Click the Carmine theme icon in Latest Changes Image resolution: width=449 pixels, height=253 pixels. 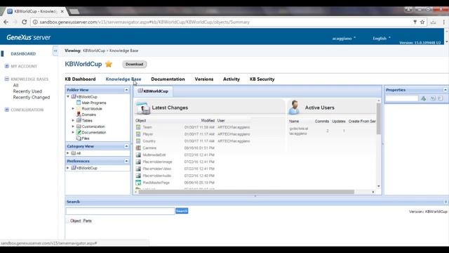138,148
